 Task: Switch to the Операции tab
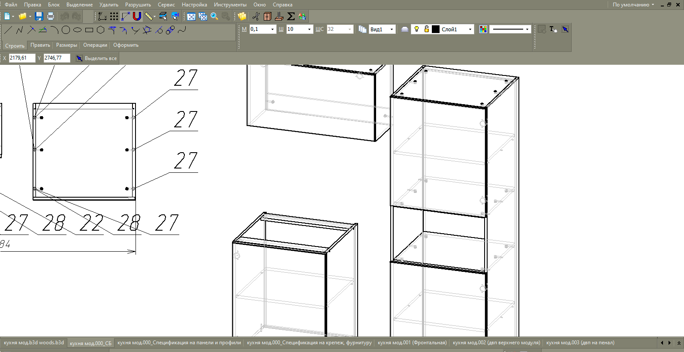[95, 45]
